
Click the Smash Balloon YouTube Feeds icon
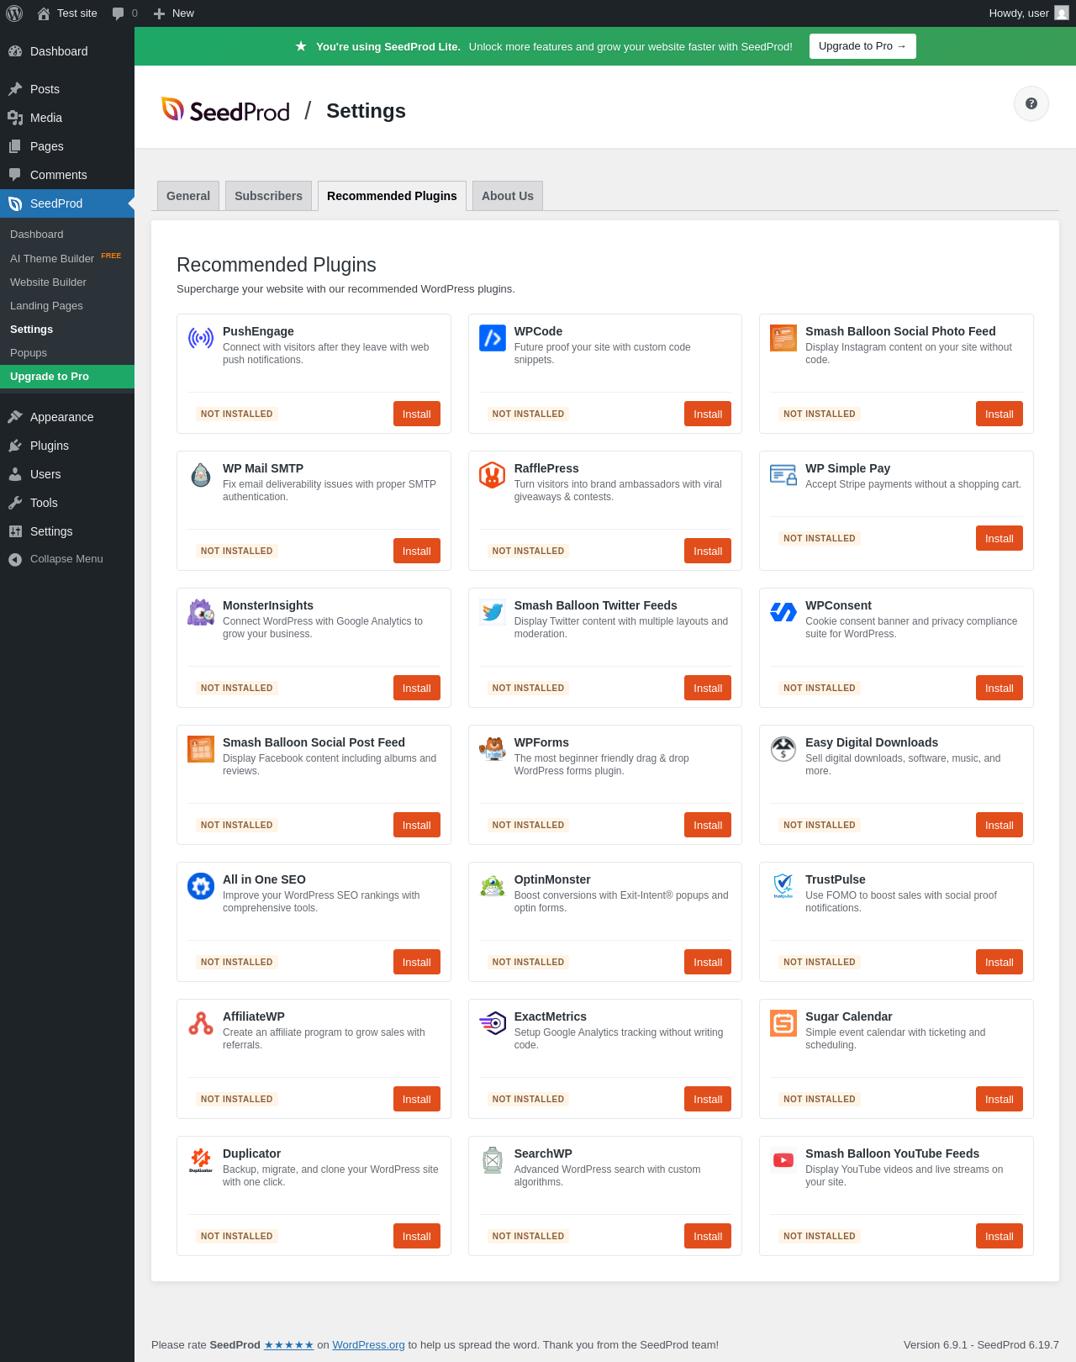783,1160
